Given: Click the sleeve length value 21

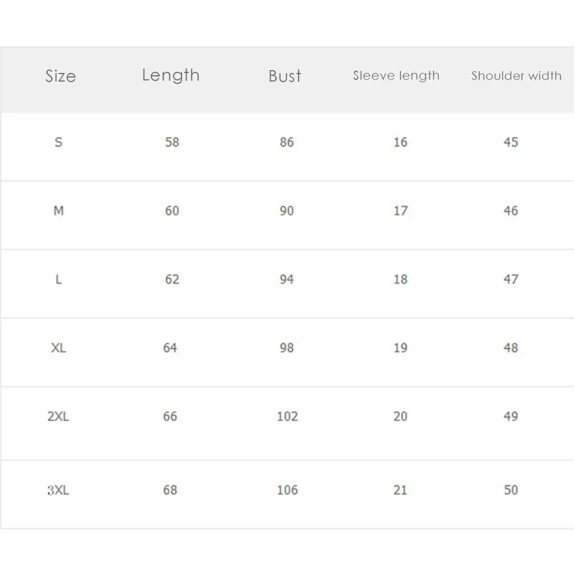Looking at the screenshot, I should pos(400,490).
